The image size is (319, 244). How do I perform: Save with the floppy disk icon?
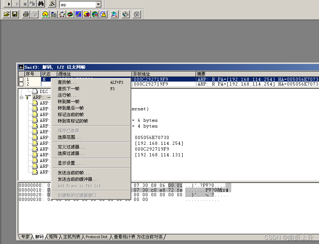pyautogui.click(x=15, y=14)
